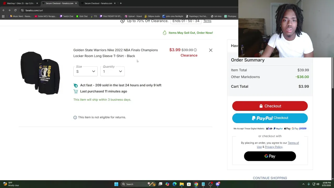Click CONTINUE SHOPPING link

click(270, 178)
